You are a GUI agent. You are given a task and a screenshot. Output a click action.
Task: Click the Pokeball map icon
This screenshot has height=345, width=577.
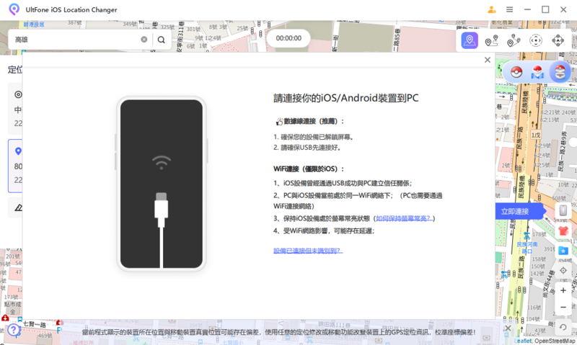tap(537, 72)
